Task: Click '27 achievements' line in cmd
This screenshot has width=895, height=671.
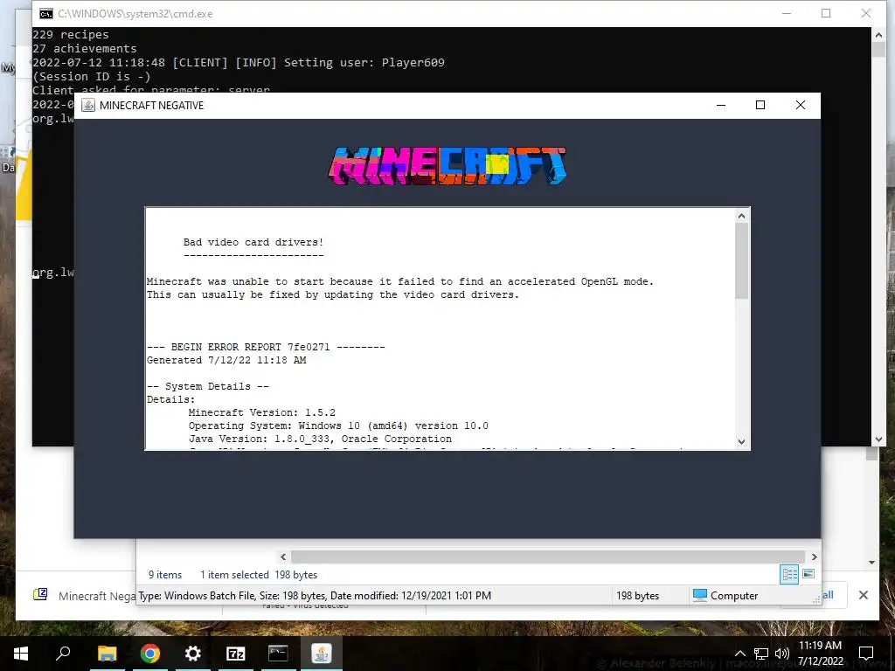Action: pyautogui.click(x=85, y=49)
